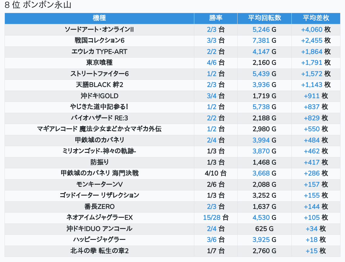
Task: Click 7,381 G average spins cell
Action: coord(264,41)
